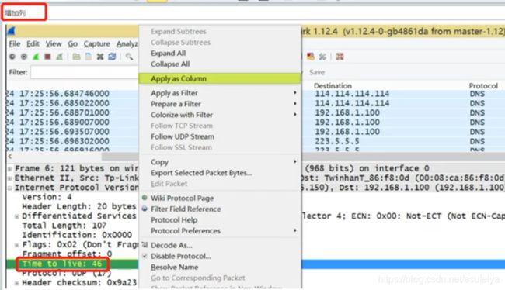Close the capture file (X icon)
Screen dimensions: 505x290
coord(100,57)
